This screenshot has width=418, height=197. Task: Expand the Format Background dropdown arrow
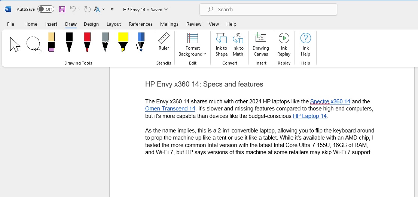coord(205,54)
